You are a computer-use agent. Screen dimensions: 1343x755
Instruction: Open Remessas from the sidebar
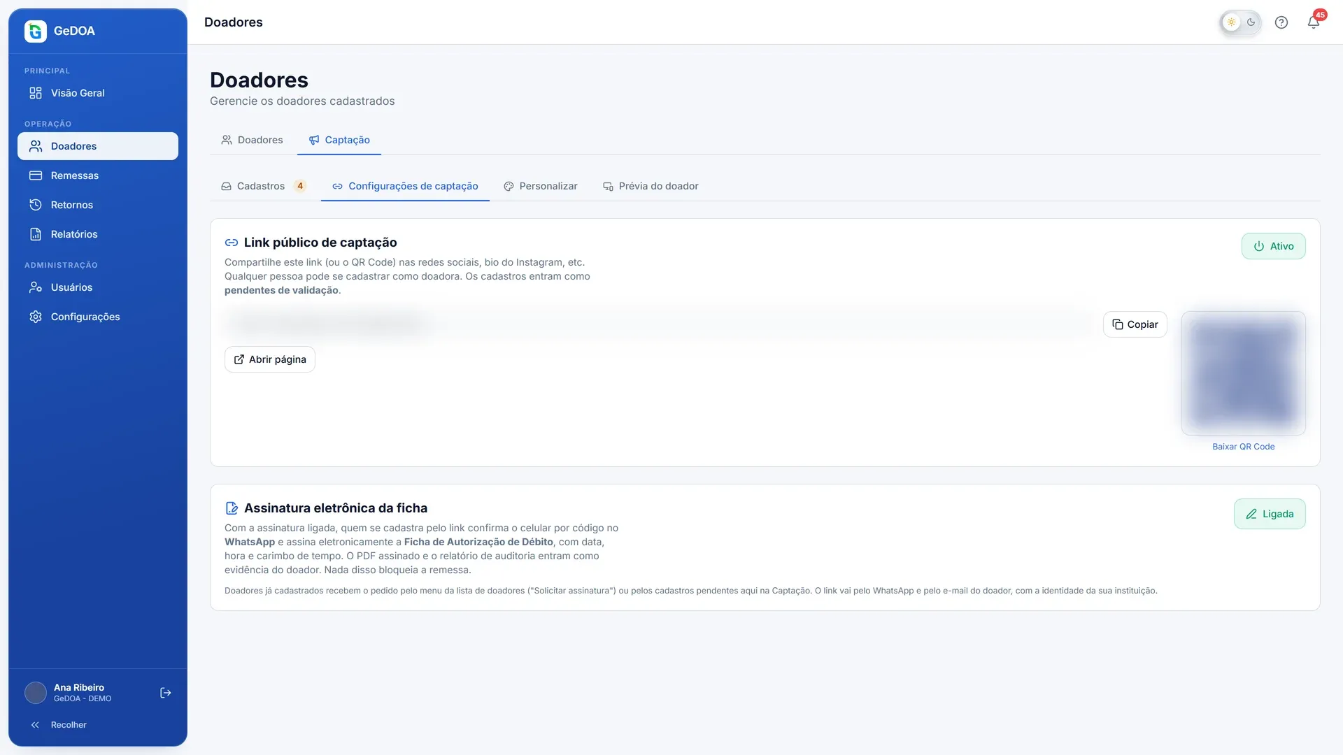(98, 175)
